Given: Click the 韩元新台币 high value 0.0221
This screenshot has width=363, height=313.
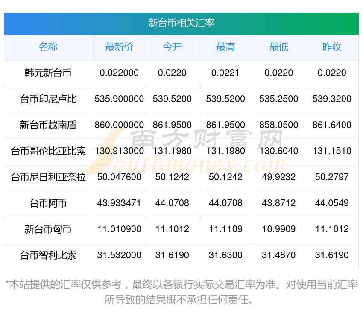Looking at the screenshot, I should (225, 73).
